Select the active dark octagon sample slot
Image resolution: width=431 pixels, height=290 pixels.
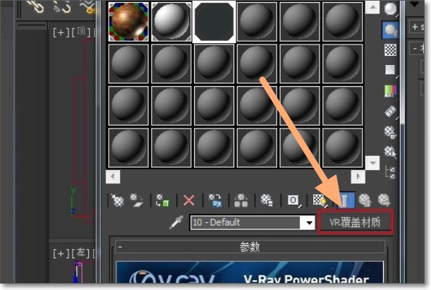click(214, 21)
